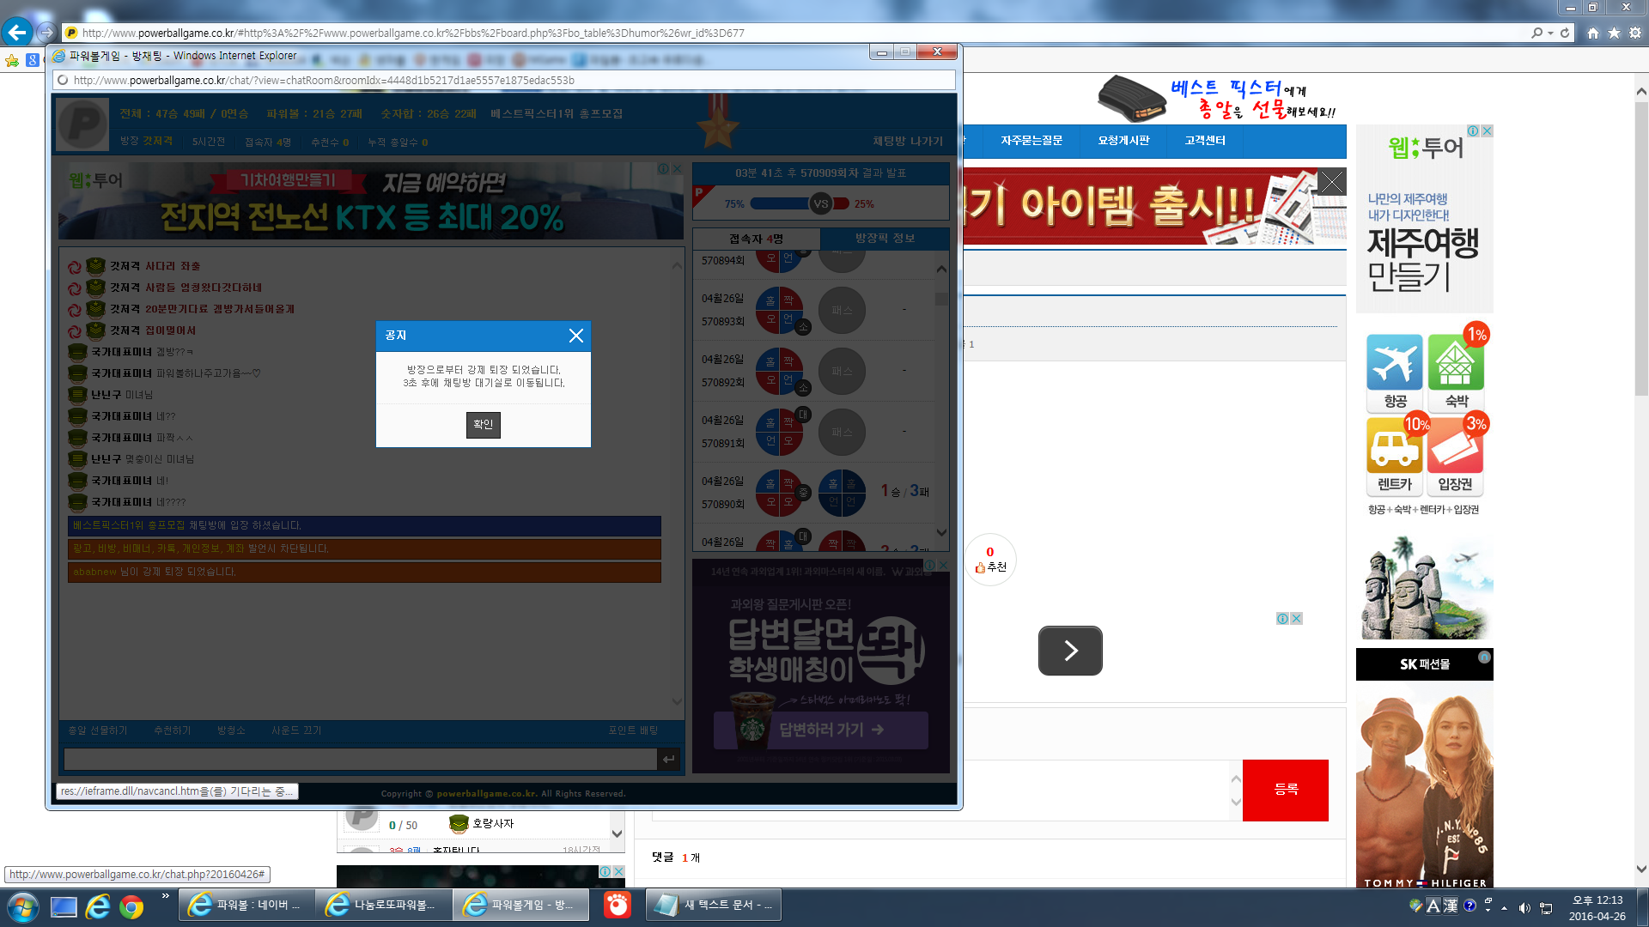The image size is (1649, 927).
Task: Click the VS badge in the vote bar
Action: coord(821,203)
